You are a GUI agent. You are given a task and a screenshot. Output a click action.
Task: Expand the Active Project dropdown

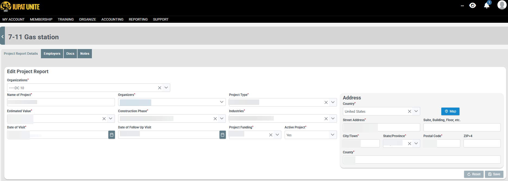point(333,135)
